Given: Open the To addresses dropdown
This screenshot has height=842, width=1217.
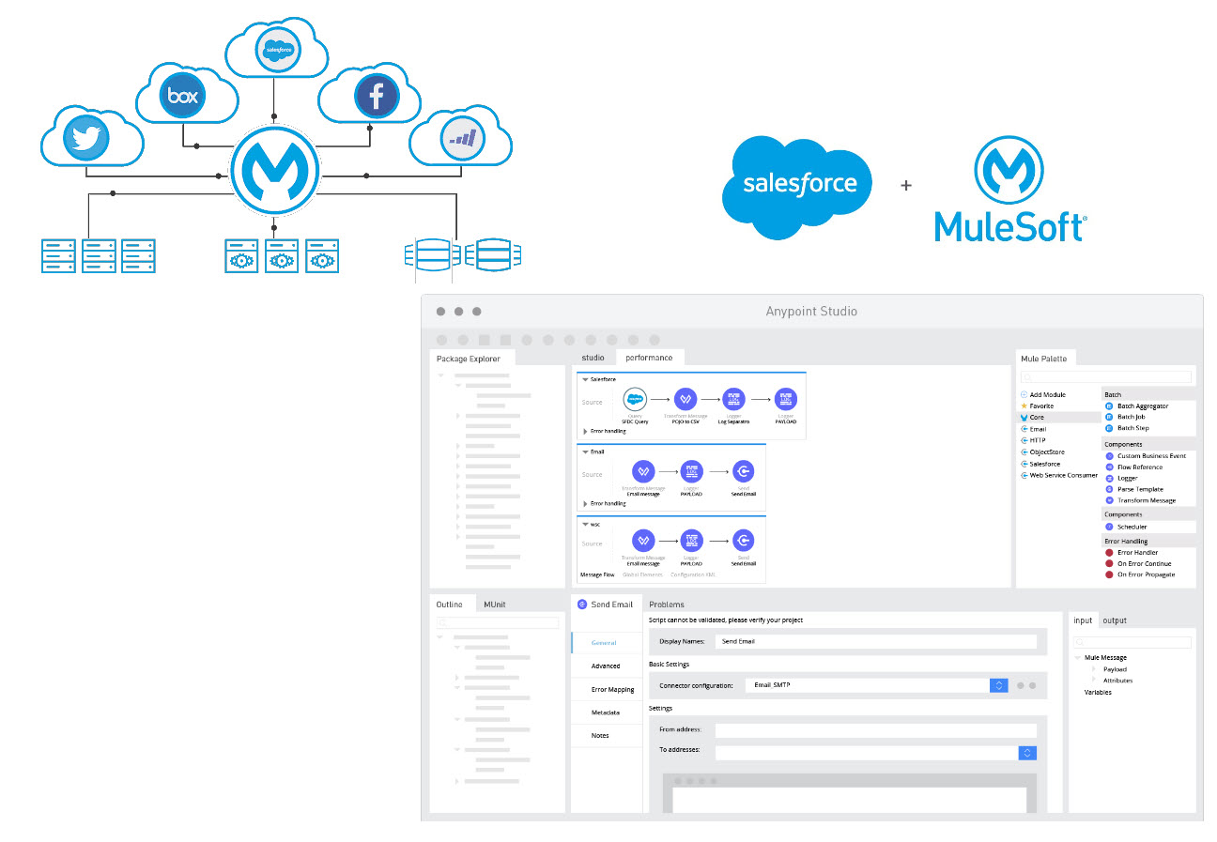Looking at the screenshot, I should [1028, 753].
